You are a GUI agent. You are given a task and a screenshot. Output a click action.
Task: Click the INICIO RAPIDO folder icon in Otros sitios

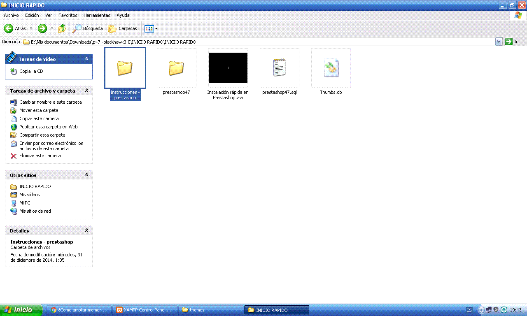14,186
